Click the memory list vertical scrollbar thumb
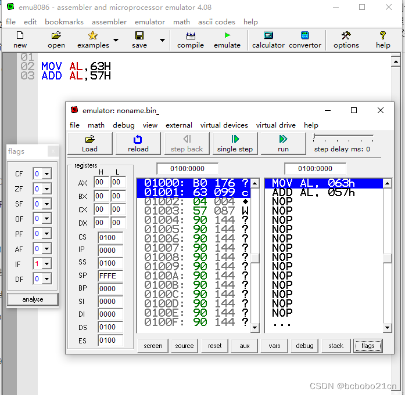 [x=255, y=258]
